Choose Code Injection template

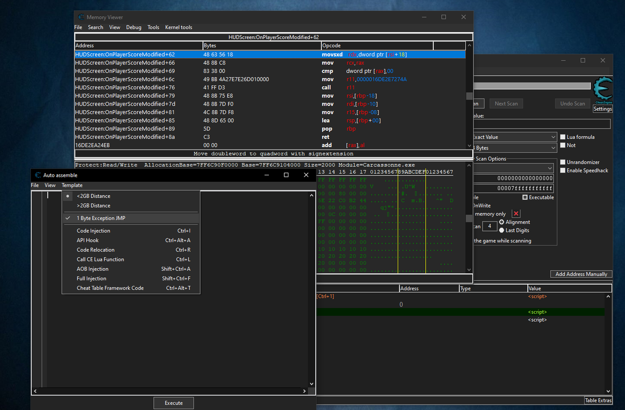(x=131, y=231)
